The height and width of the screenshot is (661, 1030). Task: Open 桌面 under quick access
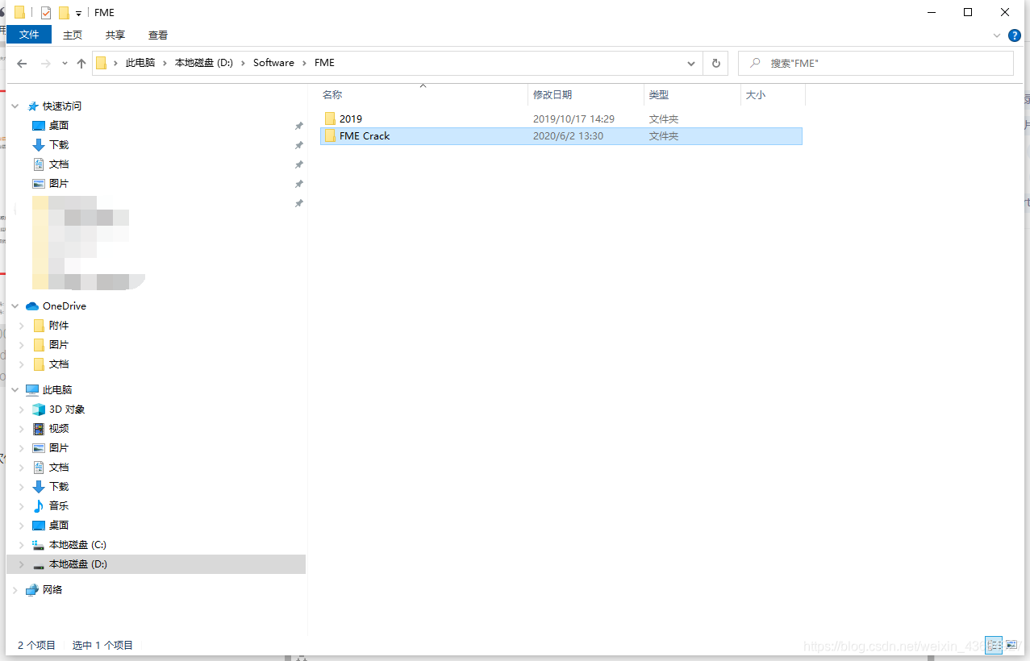pos(59,126)
